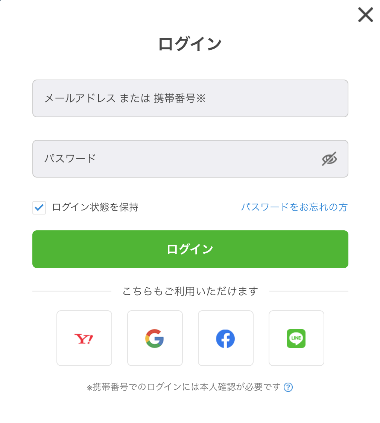Image resolution: width=380 pixels, height=423 pixels.
Task: Open the パスワードをお忘れの方 link
Action: (294, 207)
